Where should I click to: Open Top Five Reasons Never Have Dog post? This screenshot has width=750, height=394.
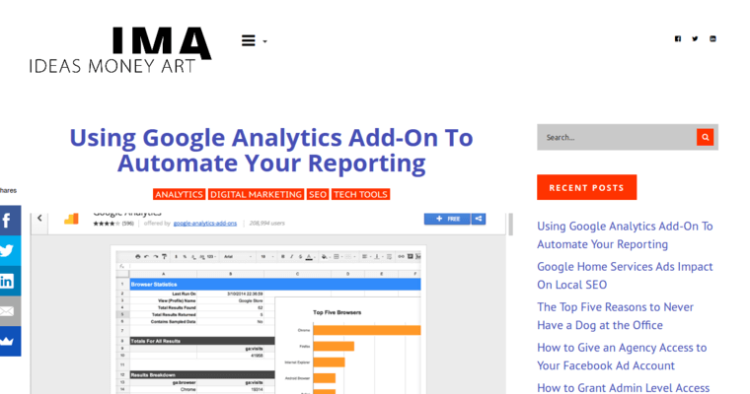tap(615, 316)
